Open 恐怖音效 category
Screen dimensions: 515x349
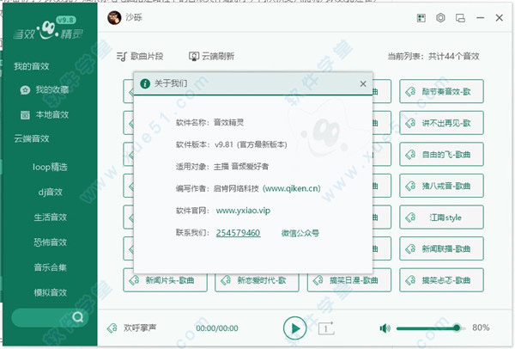(x=50, y=242)
